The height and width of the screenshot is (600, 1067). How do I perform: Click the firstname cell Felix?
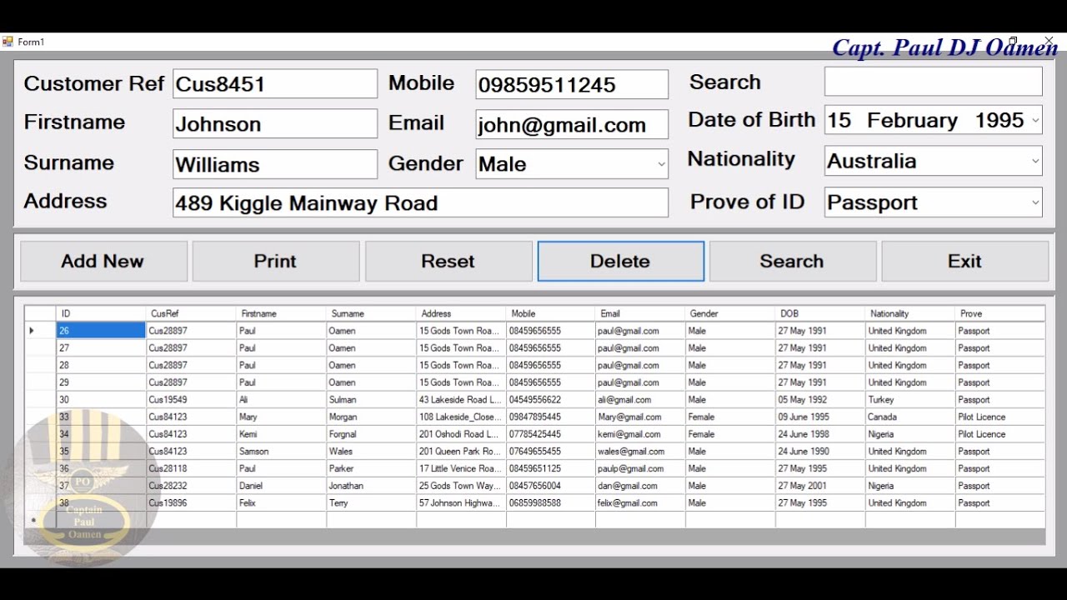coord(281,503)
